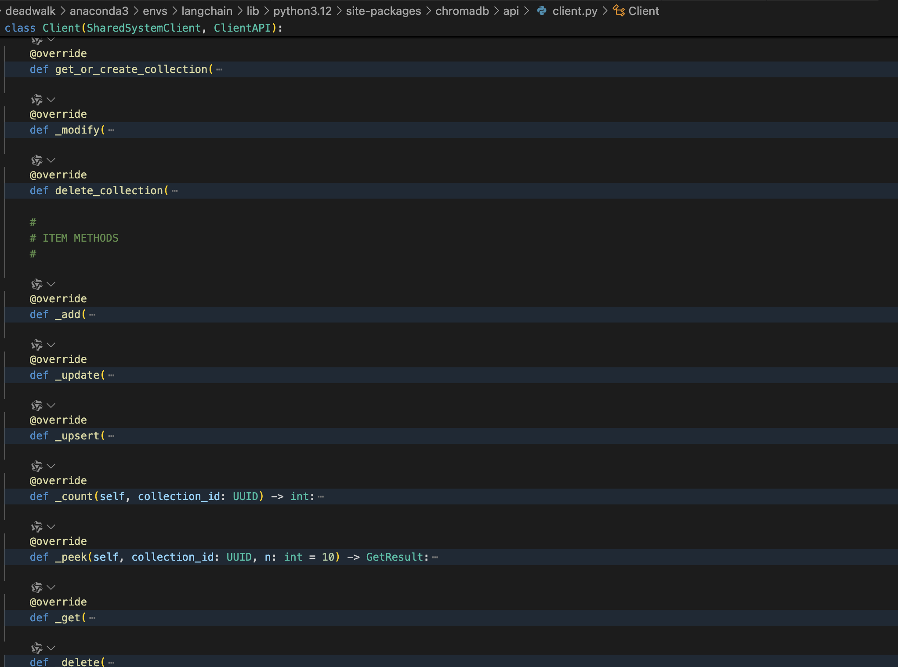898x667 pixels.
Task: Click the Python file icon in breadcrumb
Action: tap(542, 11)
